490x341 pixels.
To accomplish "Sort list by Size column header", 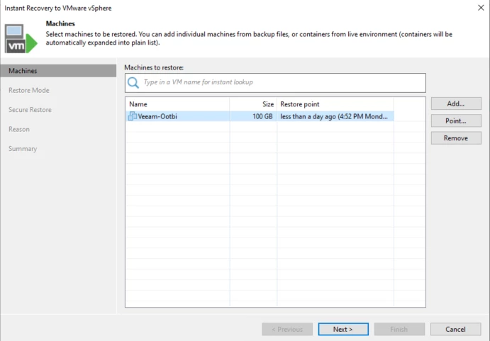I will point(253,104).
